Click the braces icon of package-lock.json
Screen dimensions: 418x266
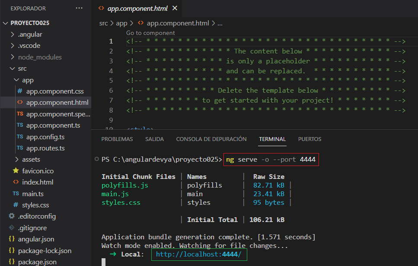(x=12, y=250)
